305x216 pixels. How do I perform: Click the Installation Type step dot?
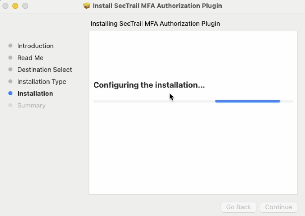[10, 81]
